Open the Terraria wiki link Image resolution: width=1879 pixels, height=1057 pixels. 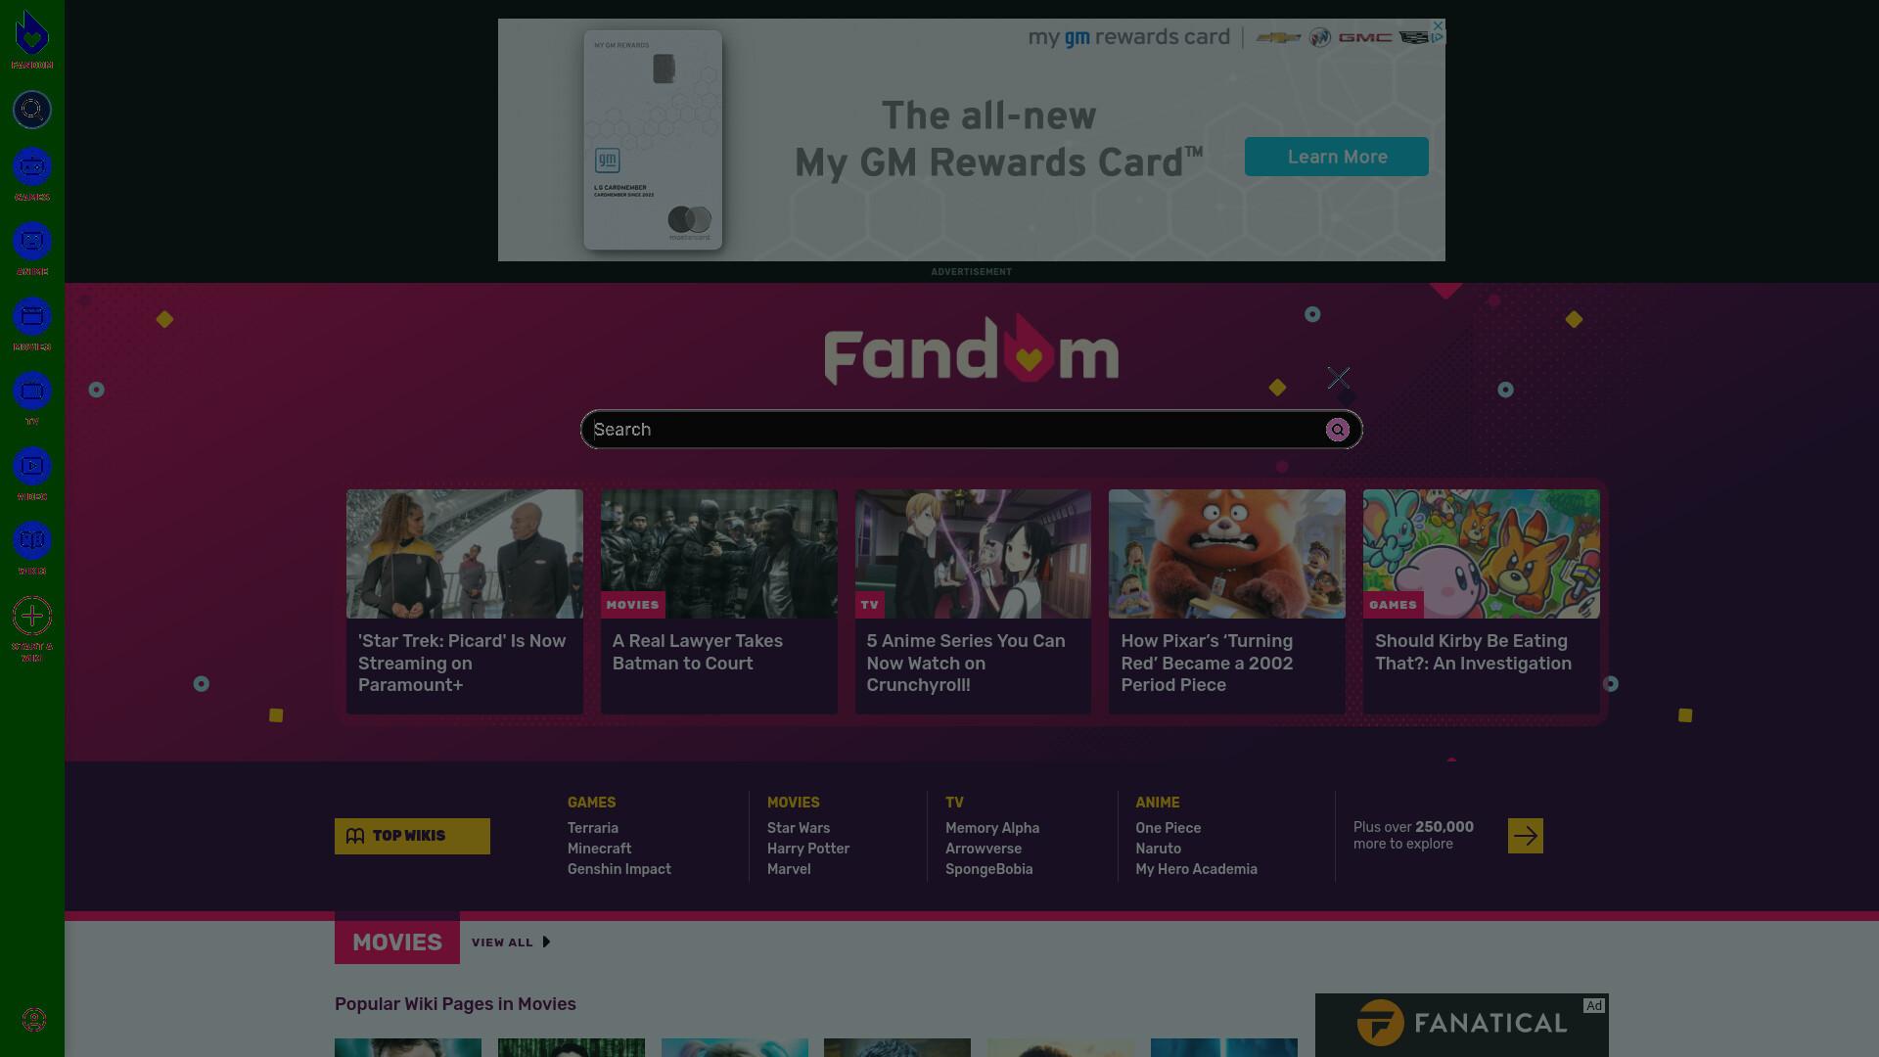[x=593, y=828]
